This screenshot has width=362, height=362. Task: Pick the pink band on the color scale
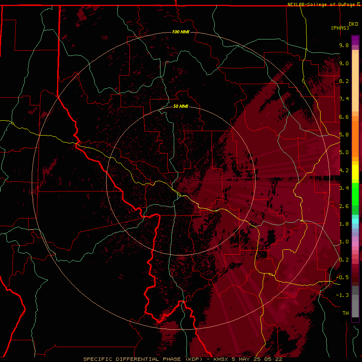coord(355,244)
